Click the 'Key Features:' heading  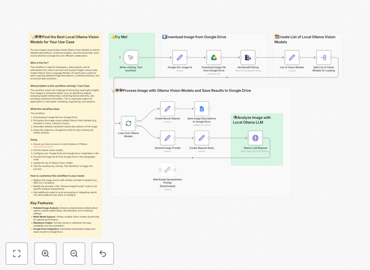(x=42, y=203)
